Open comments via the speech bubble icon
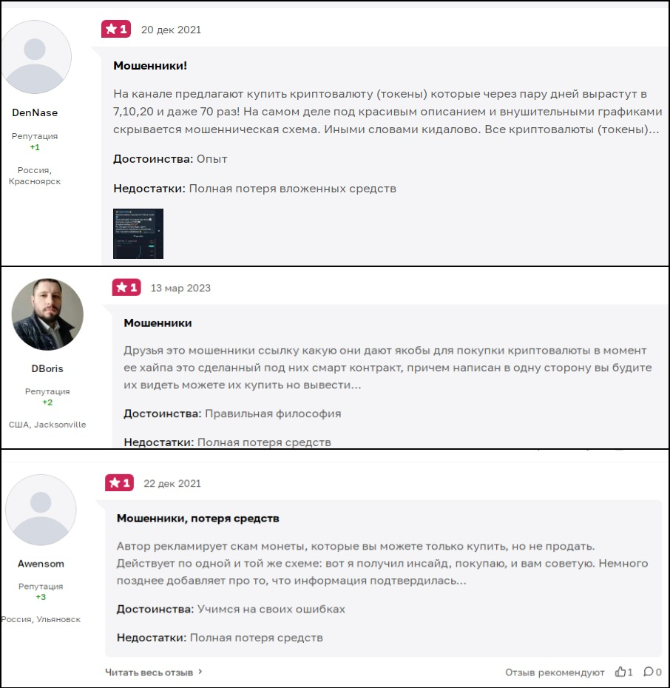 coord(648,672)
